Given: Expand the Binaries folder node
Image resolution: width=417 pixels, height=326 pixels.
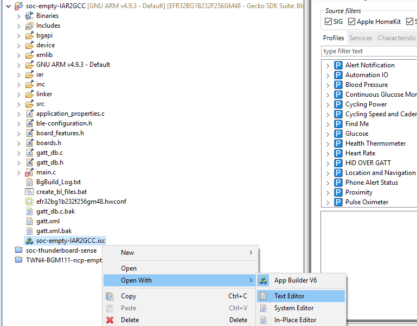Looking at the screenshot, I should (x=19, y=16).
